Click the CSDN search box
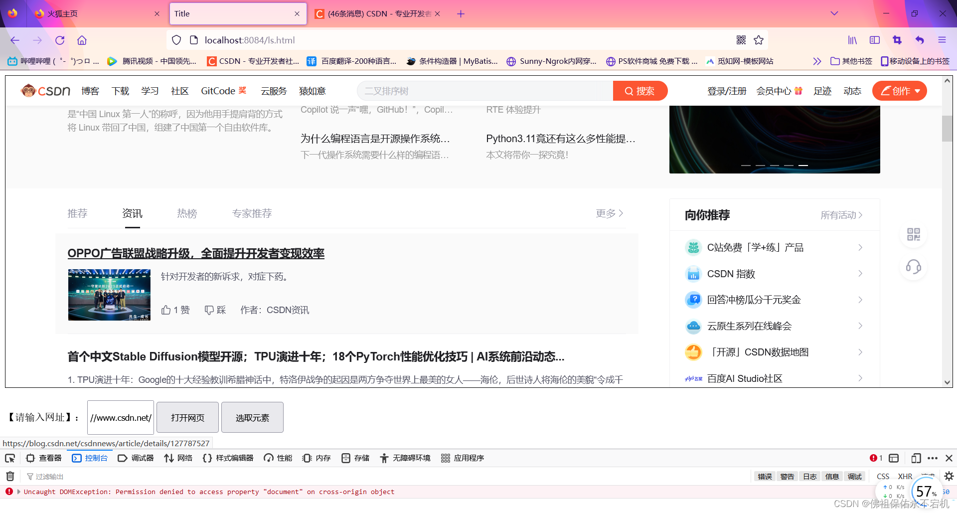This screenshot has height=513, width=957. (485, 91)
